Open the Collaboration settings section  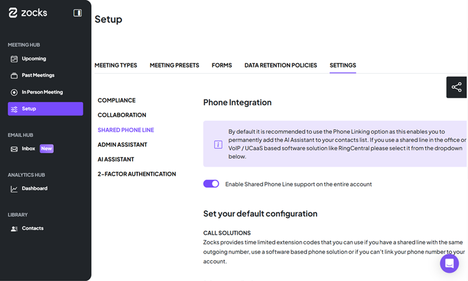click(122, 115)
